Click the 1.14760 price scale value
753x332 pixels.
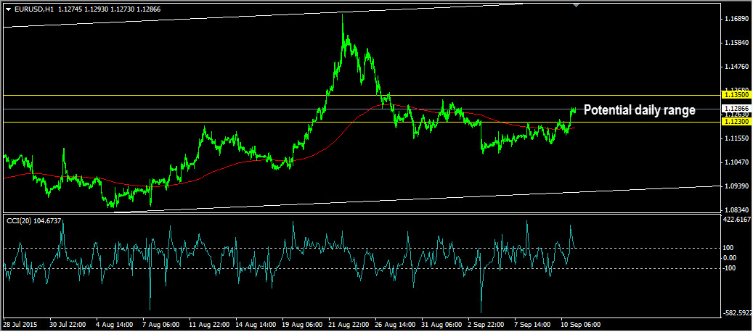736,67
